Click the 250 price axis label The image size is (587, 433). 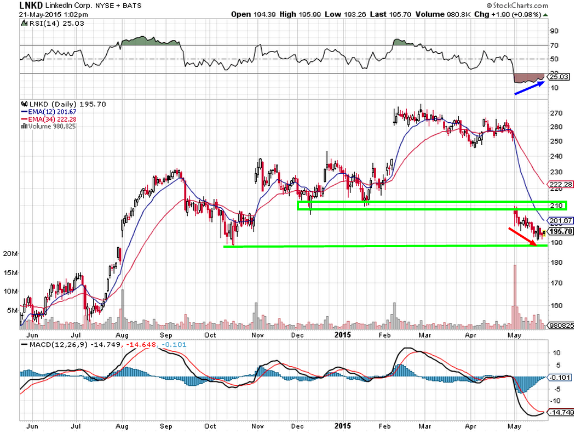[x=556, y=141]
